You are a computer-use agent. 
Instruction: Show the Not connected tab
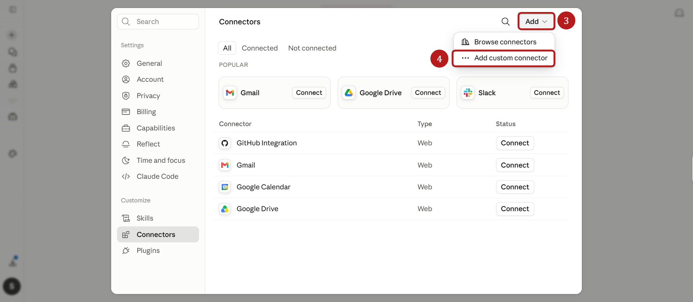click(x=312, y=48)
